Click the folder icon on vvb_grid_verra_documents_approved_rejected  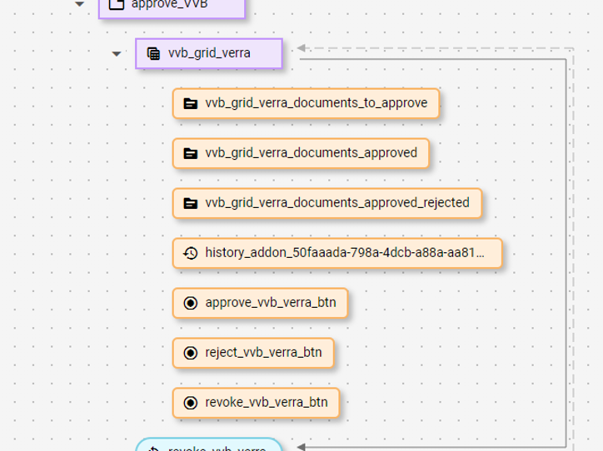coord(190,203)
